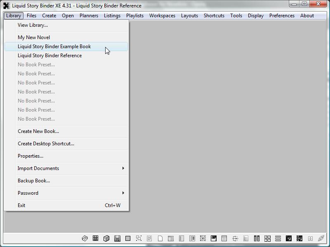The height and width of the screenshot is (247, 330).
Task: Select Backup Book... from the menu
Action: coord(34,181)
